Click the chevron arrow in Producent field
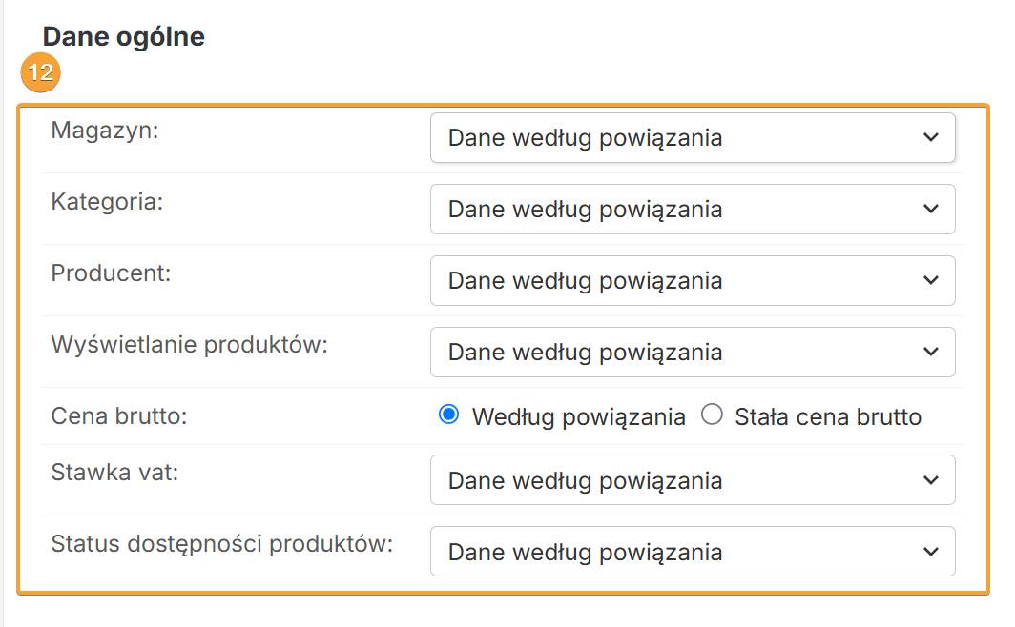Image resolution: width=1015 pixels, height=627 pixels. click(x=931, y=281)
